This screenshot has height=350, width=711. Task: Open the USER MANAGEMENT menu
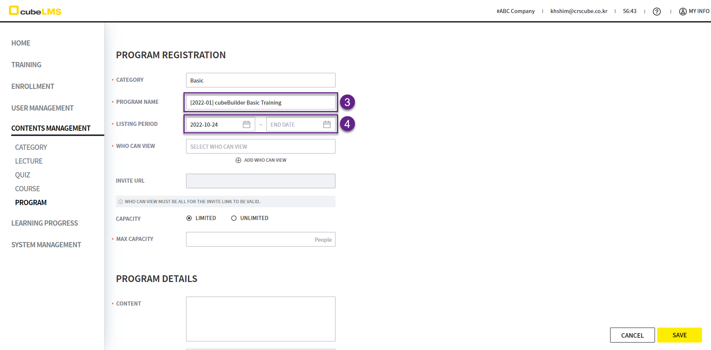(42, 108)
